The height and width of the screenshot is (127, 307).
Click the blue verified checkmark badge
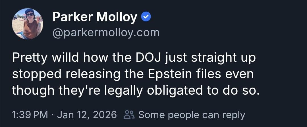click(146, 18)
